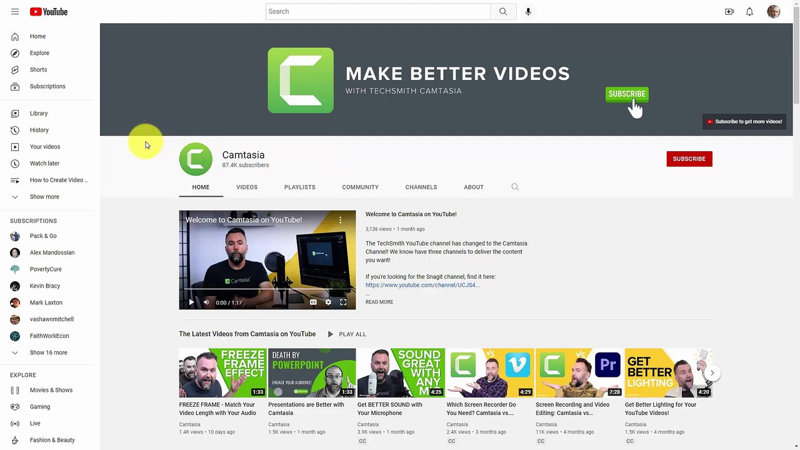
Task: Click the search magnifier button
Action: [503, 11]
